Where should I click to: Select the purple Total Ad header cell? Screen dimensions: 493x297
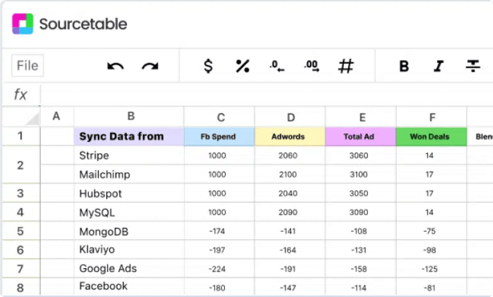tap(360, 136)
